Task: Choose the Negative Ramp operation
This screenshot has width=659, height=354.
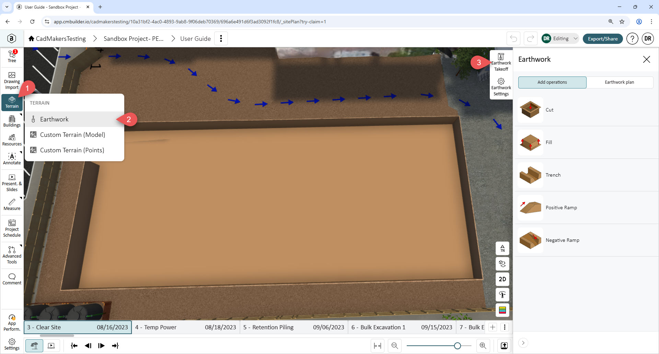Action: [x=586, y=240]
